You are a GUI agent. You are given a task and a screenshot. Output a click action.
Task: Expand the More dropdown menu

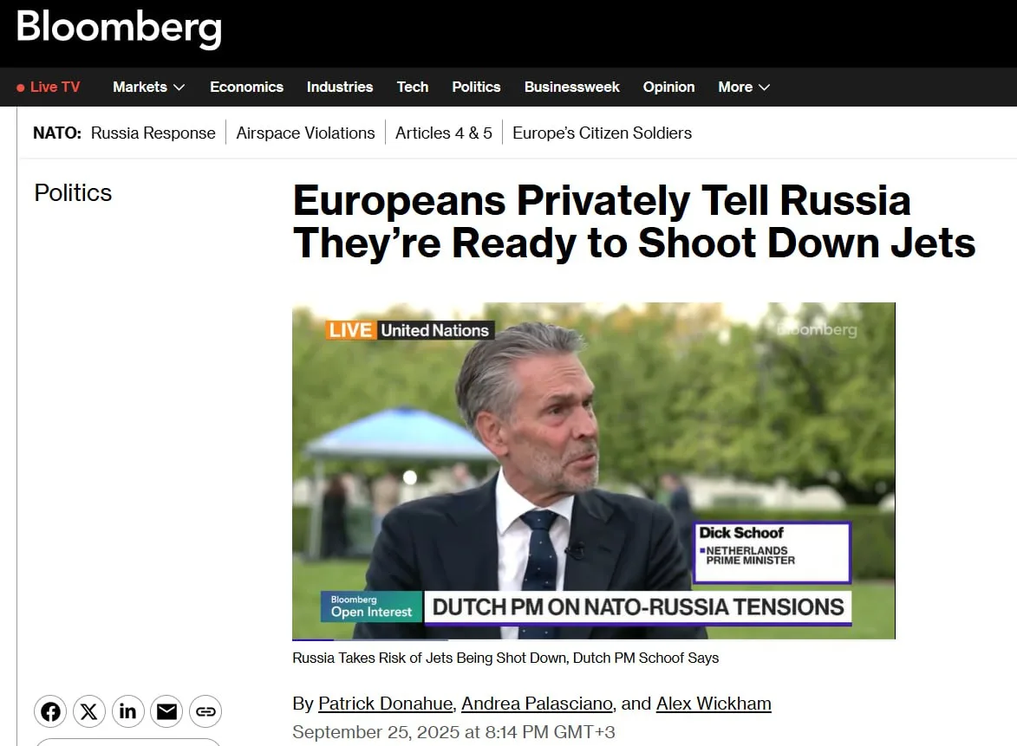[x=743, y=87]
